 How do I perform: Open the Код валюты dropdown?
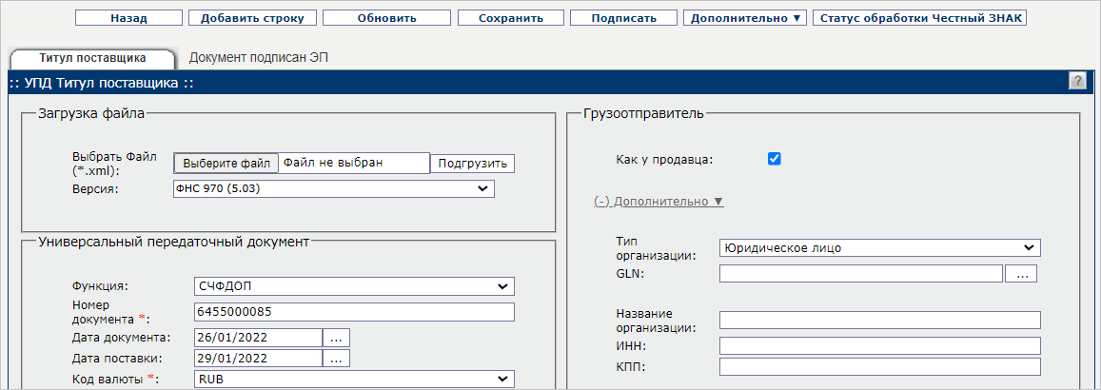click(353, 379)
